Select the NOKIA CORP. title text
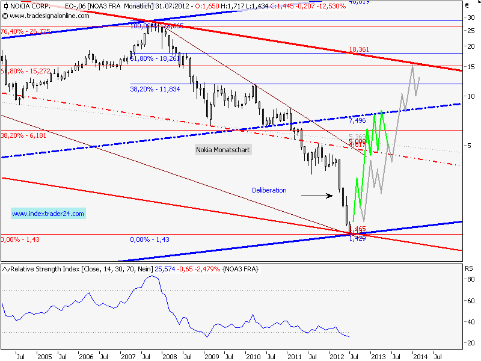Screen dimensions: 481x361 (x=31, y=6)
